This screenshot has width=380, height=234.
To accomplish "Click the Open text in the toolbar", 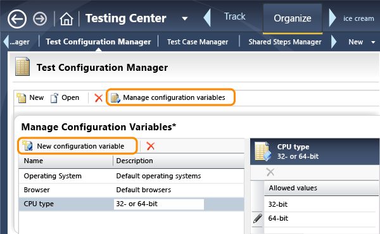I will click(70, 97).
